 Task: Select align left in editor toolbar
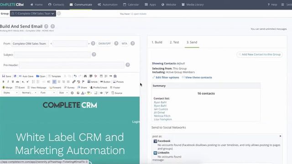pos(54,82)
